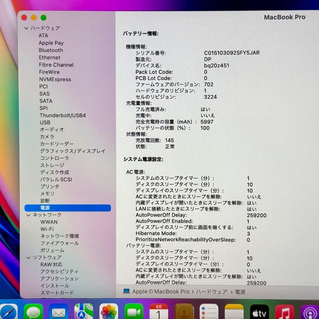Open Messages app in the Dock
Image resolution: width=319 pixels, height=319 pixels.
pyautogui.click(x=33, y=311)
